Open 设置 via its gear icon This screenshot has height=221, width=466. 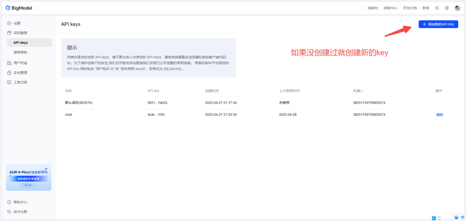(x=9, y=23)
